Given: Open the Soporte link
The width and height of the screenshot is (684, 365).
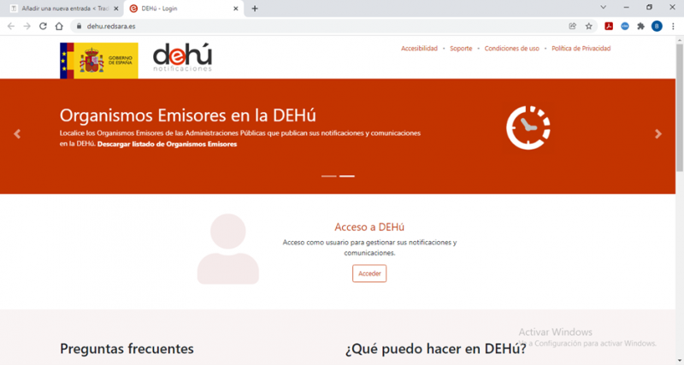Looking at the screenshot, I should coord(461,49).
